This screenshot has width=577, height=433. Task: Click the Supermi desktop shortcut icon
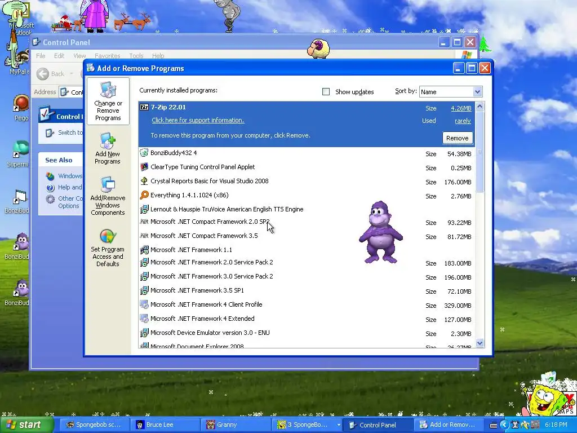pyautogui.click(x=20, y=150)
